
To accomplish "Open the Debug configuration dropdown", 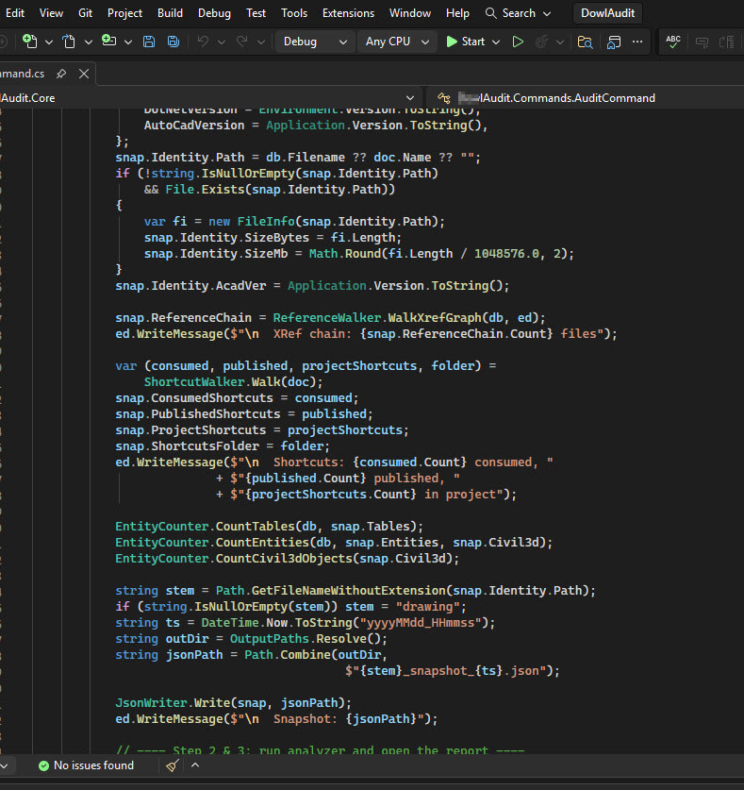I will click(x=314, y=42).
